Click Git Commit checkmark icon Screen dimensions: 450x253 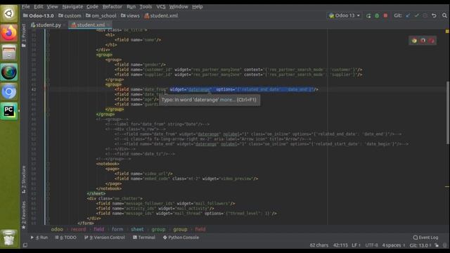417,15
